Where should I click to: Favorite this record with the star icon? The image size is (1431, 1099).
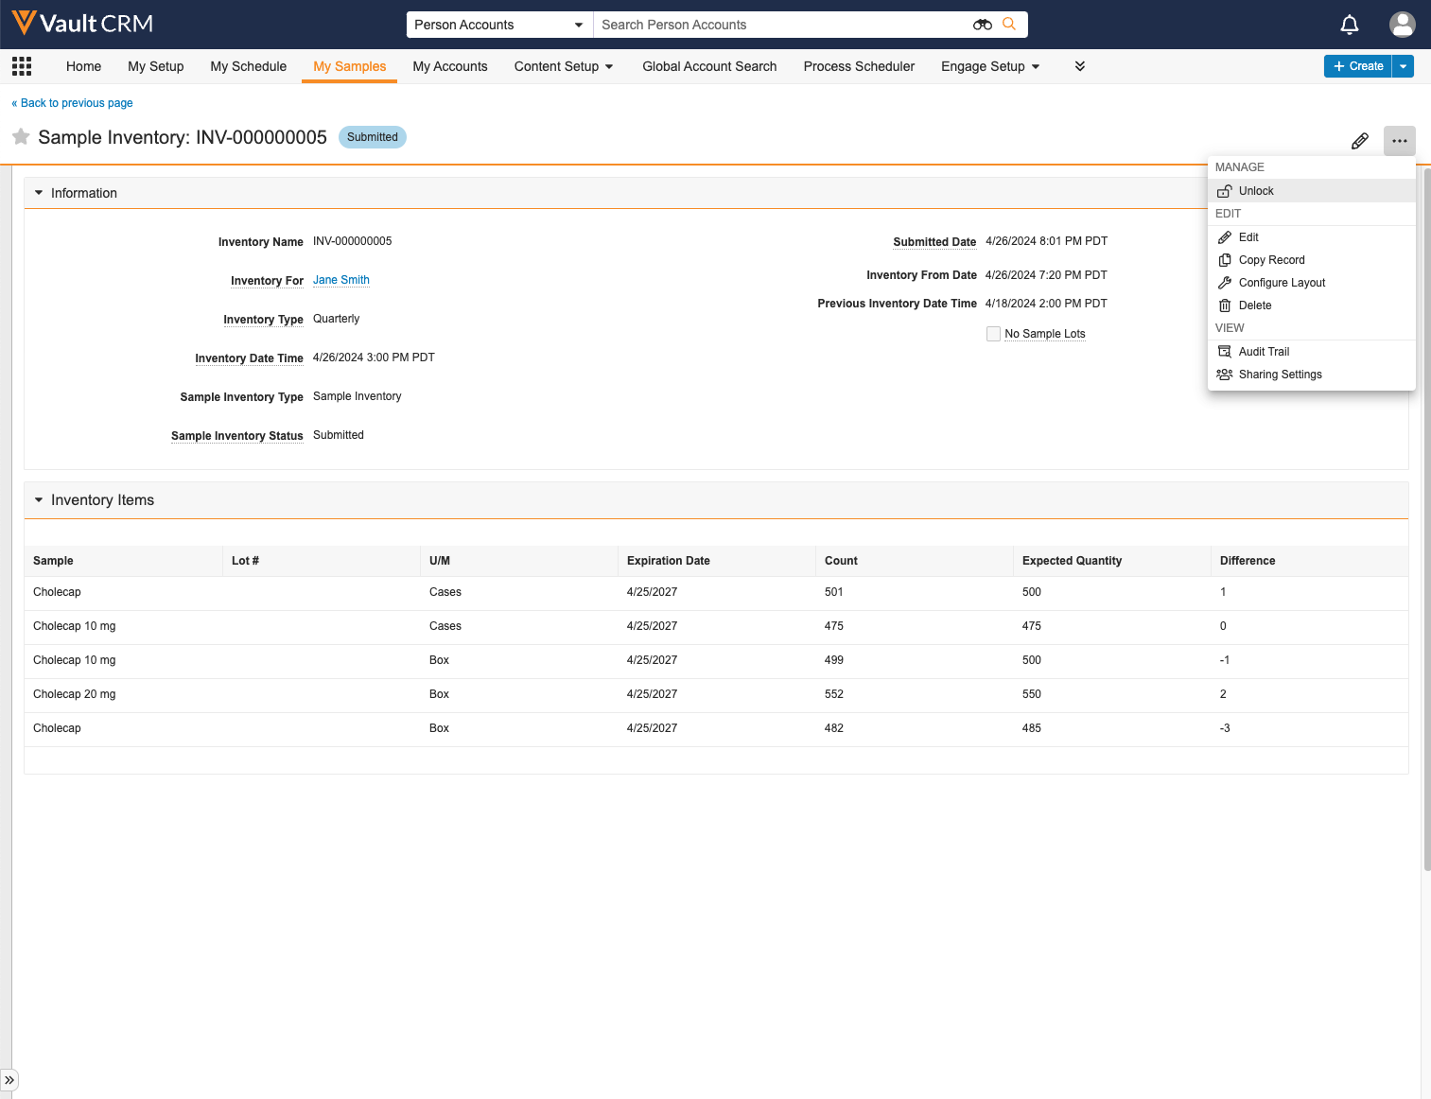(x=21, y=137)
